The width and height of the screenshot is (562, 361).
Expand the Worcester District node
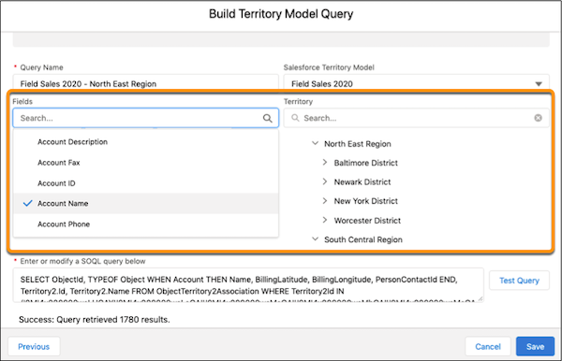[325, 220]
